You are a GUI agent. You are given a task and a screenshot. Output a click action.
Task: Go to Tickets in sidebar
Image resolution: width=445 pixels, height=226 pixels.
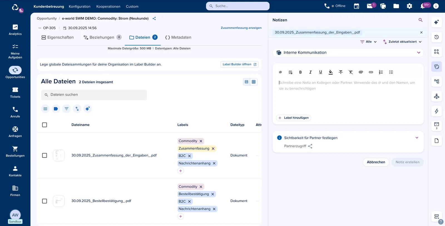15,93
